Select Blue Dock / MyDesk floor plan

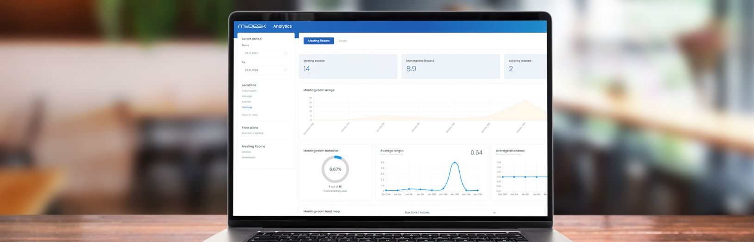point(253,133)
